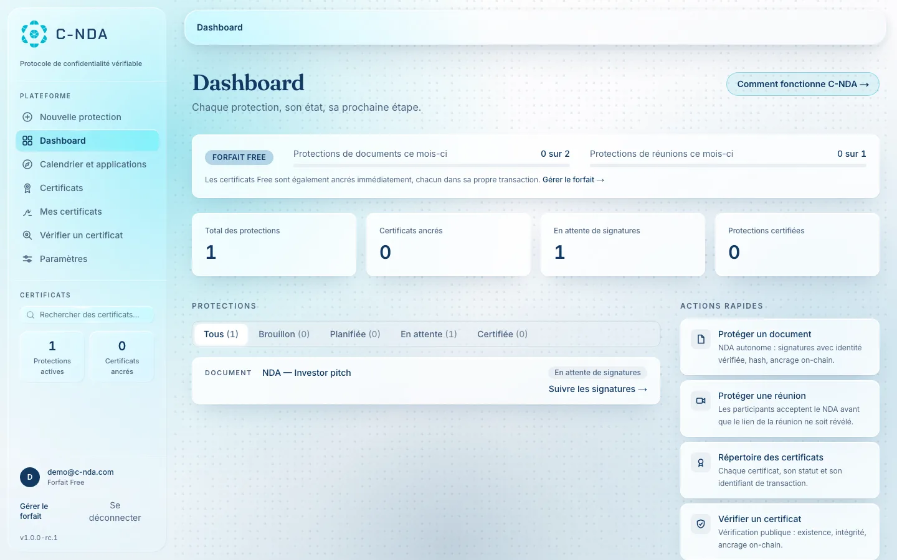
Task: Click Se déconnecter
Action: [x=115, y=511]
